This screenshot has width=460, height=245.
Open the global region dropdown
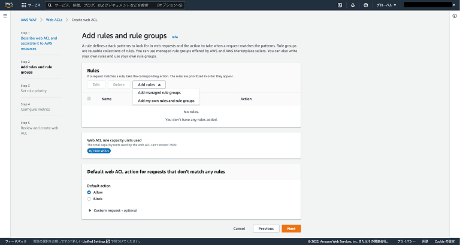[386, 5]
